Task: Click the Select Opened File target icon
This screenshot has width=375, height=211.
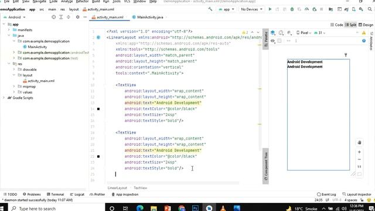Action: [53, 17]
